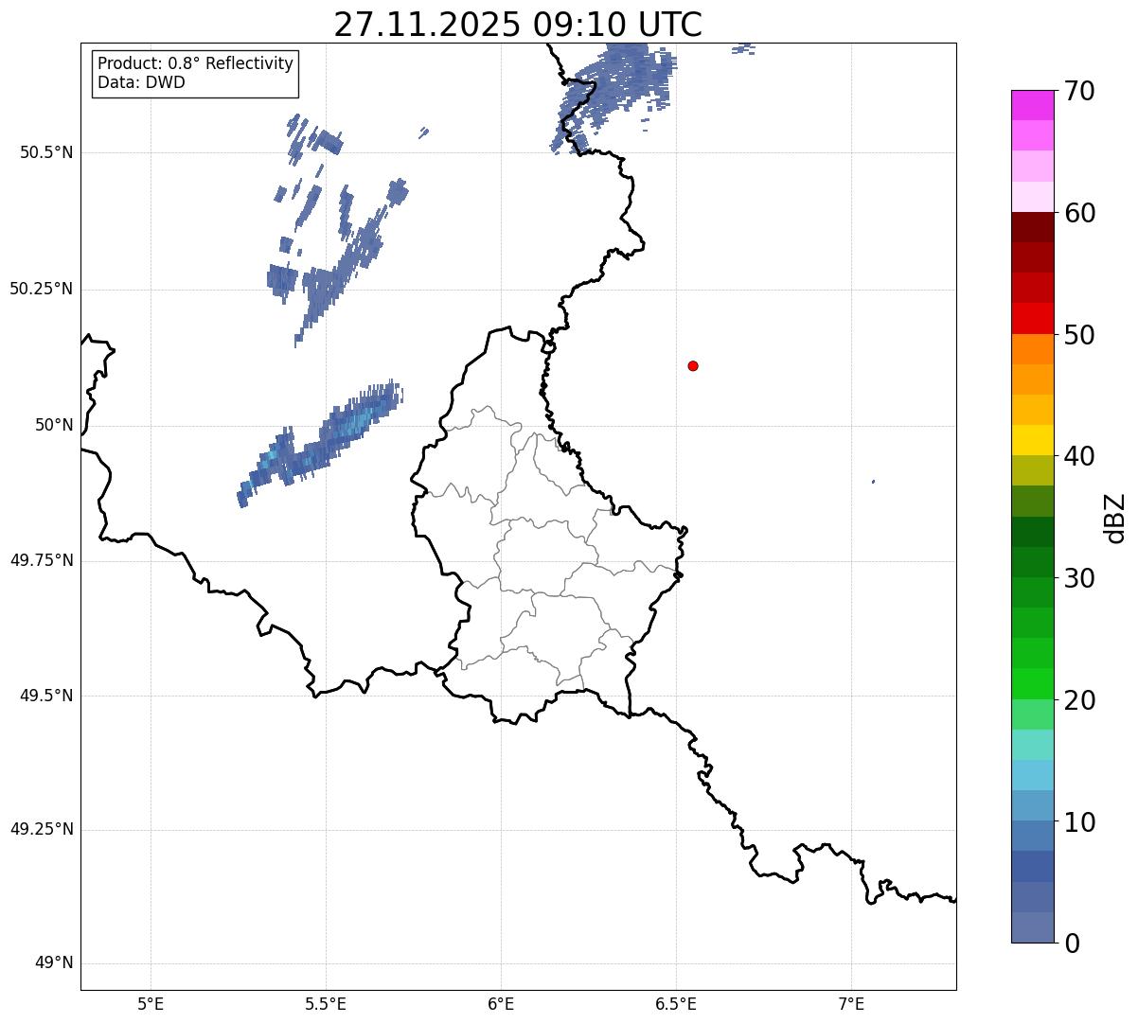The image size is (1138, 1023).
Task: Click the 49.5°N latitude label
Action: (x=45, y=696)
